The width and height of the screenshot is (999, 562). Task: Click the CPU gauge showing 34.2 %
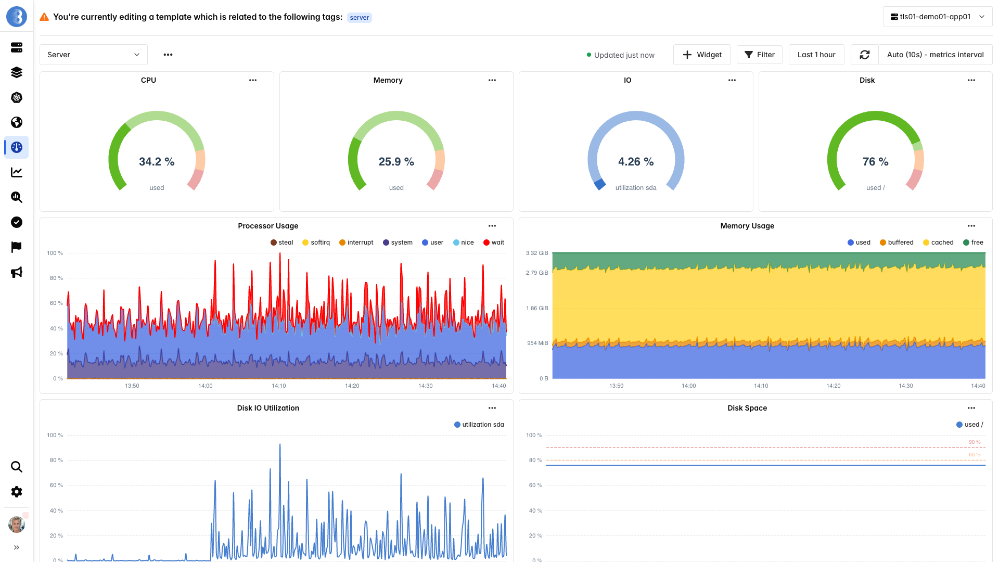click(157, 151)
